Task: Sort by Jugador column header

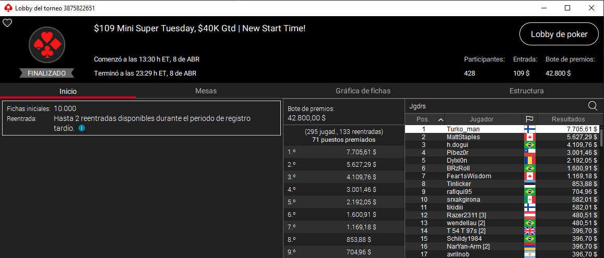Action: [481, 119]
